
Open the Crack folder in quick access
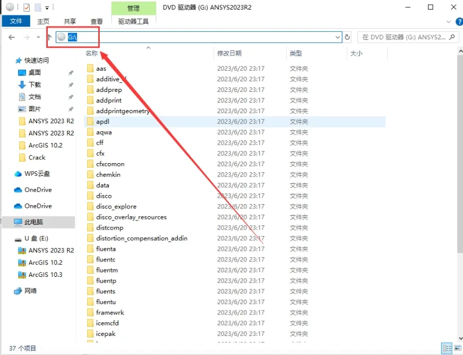tap(32, 157)
